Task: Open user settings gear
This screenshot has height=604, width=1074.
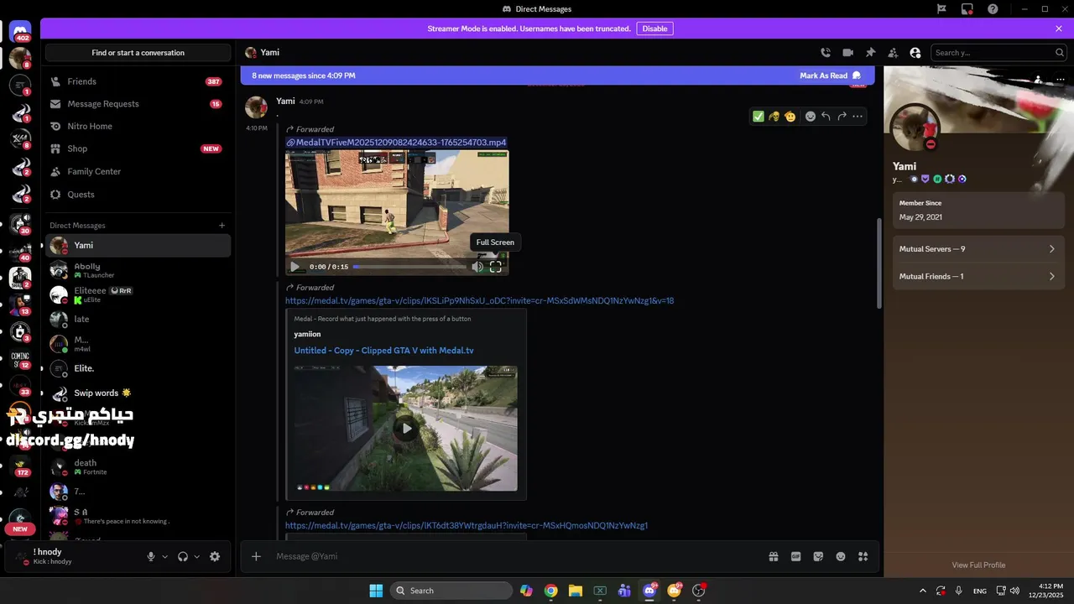Action: [215, 556]
